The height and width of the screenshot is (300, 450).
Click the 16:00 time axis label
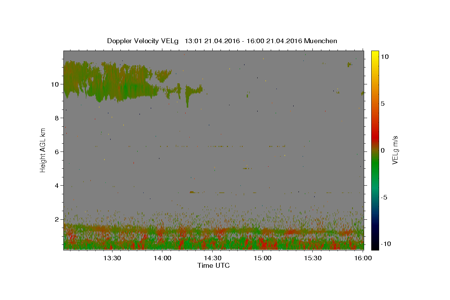coord(363,258)
